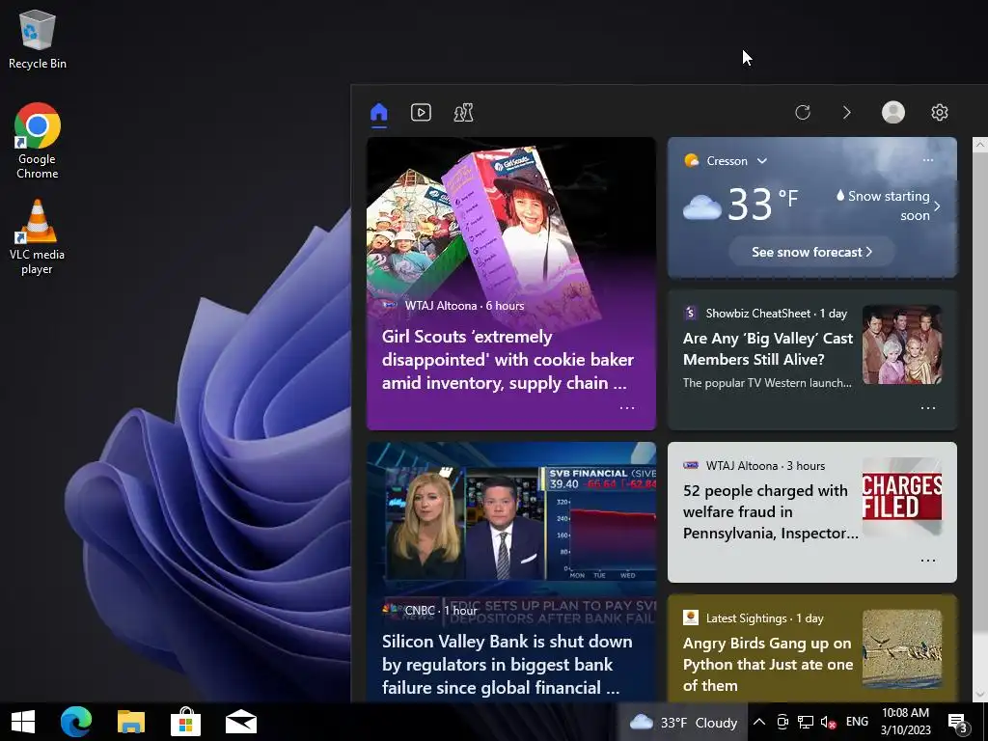The height and width of the screenshot is (741, 988).
Task: Open the Windows Start menu
Action: pos(23,722)
